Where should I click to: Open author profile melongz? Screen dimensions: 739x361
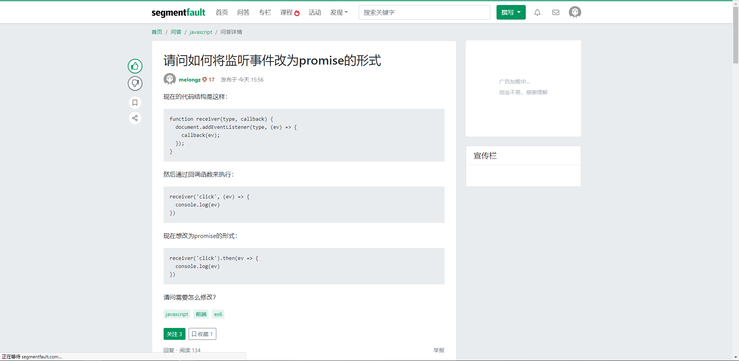coord(190,80)
